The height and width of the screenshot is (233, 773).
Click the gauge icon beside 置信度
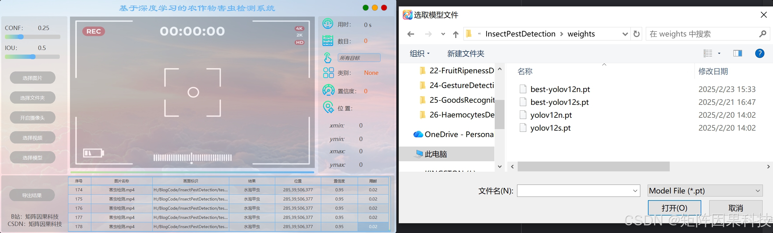pyautogui.click(x=328, y=90)
